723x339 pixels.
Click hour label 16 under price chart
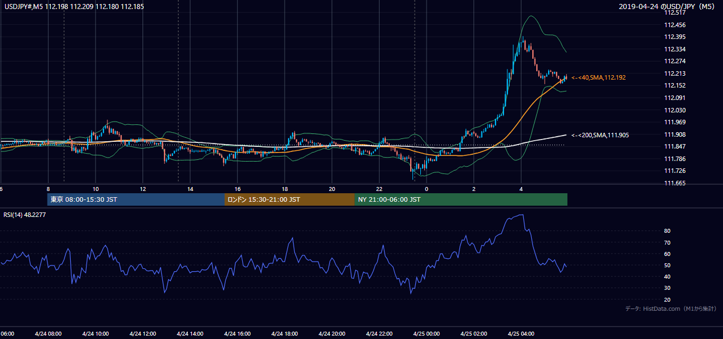(x=238, y=189)
